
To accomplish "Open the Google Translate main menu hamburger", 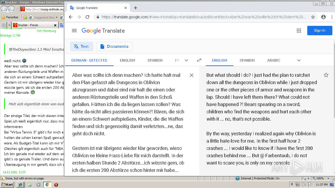I will click(x=74, y=31).
